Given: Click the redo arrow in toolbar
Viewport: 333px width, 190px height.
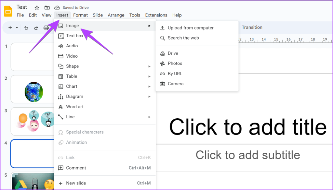Looking at the screenshot, I should pos(36,28).
